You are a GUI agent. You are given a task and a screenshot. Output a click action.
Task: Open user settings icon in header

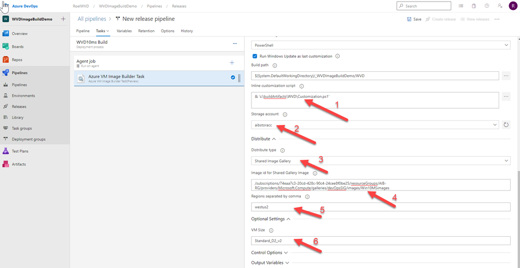click(x=500, y=6)
